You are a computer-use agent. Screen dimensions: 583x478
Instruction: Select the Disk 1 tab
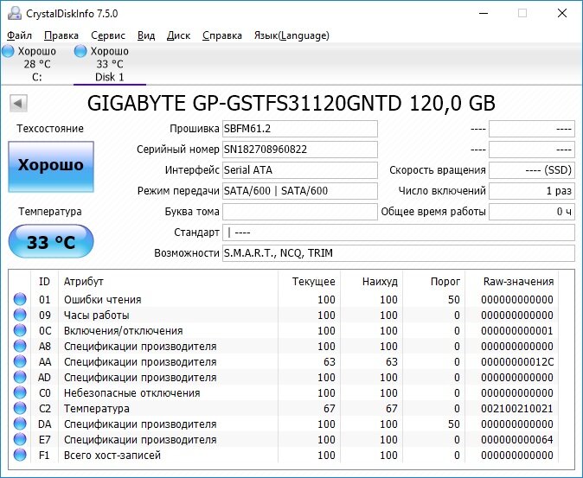109,64
